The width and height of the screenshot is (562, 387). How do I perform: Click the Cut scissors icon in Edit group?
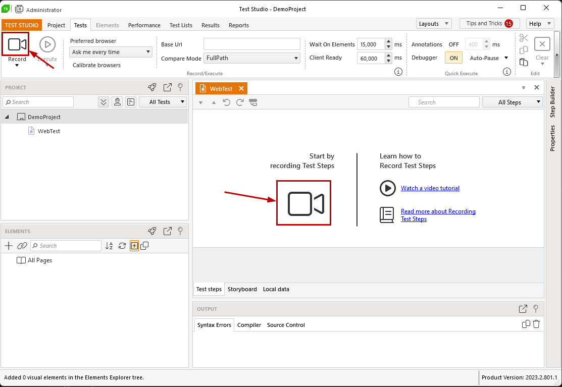point(524,38)
